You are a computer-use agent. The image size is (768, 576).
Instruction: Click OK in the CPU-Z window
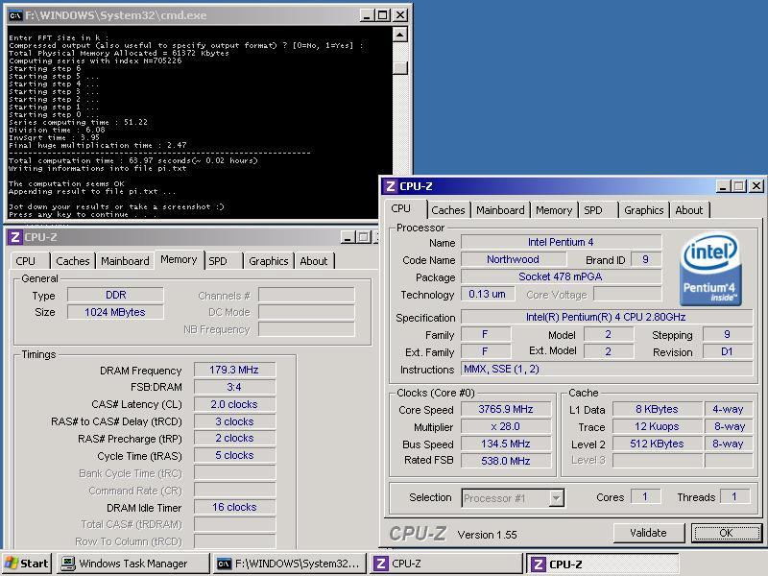tap(727, 533)
